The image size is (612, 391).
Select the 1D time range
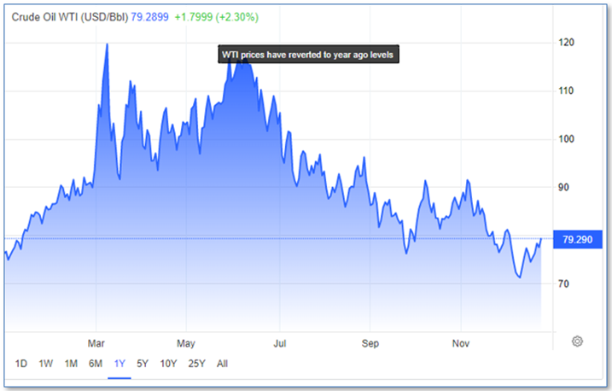coord(21,364)
